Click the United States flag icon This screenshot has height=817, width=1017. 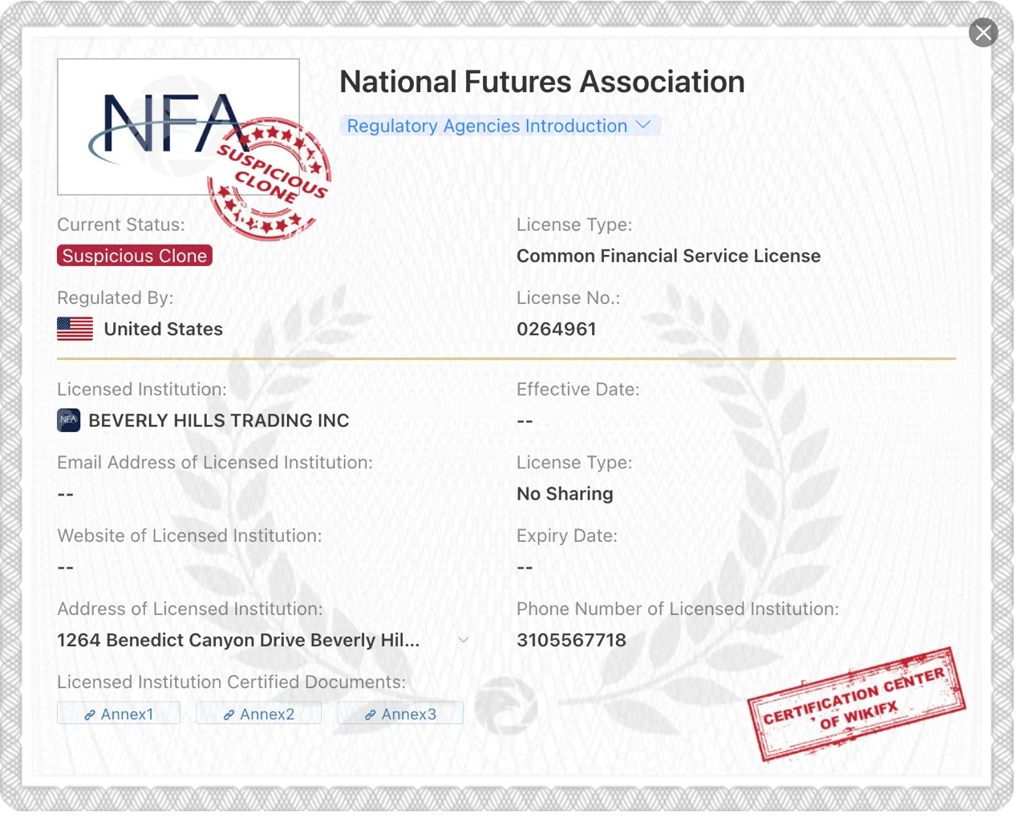click(x=75, y=330)
